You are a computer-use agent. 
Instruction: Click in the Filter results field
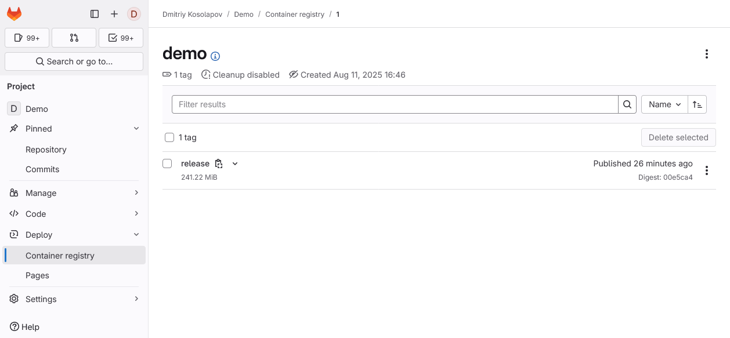(395, 104)
